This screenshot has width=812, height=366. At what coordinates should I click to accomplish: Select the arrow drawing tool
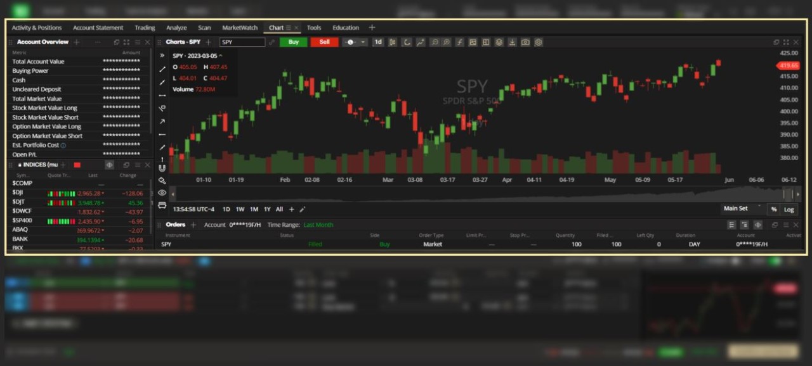(162, 122)
